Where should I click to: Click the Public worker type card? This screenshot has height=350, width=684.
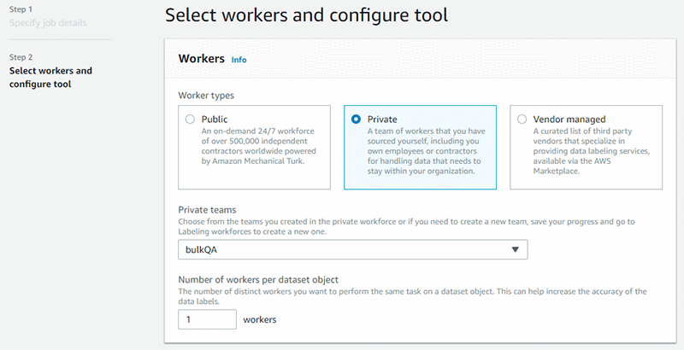tap(254, 147)
